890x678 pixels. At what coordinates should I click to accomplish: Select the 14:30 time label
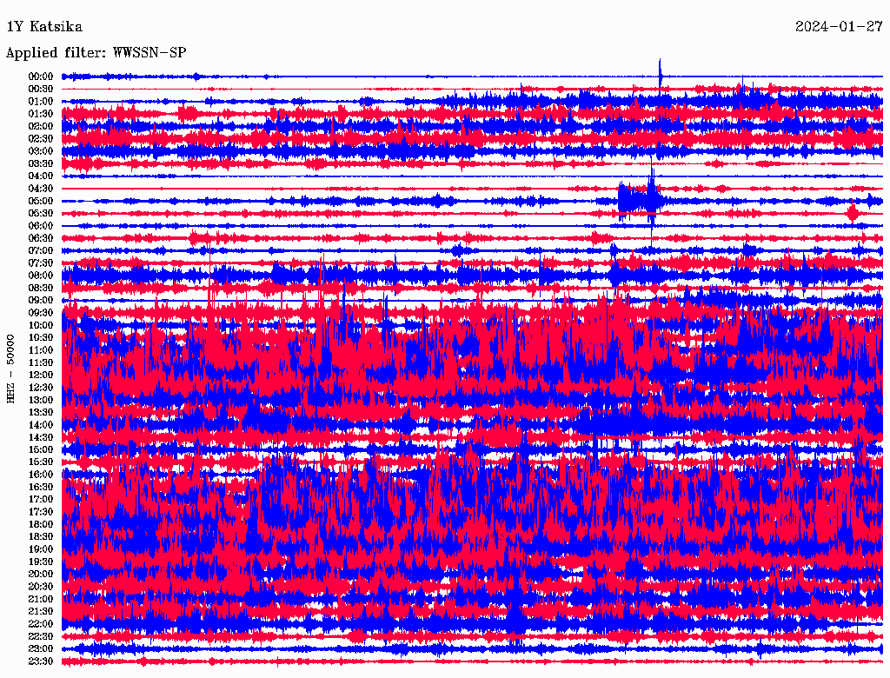(41, 437)
